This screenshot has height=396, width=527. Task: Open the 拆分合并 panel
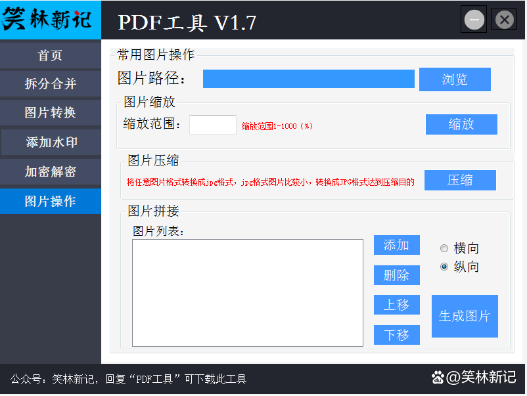coord(50,84)
